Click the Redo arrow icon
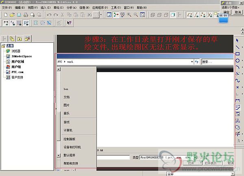244x176 pixels. (56, 15)
